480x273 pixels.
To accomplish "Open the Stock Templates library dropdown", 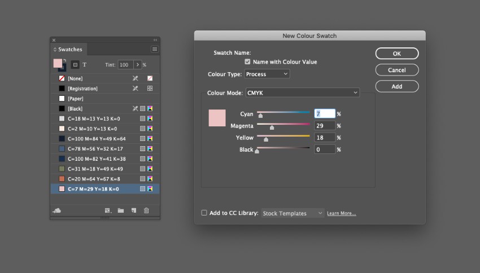I will 293,213.
